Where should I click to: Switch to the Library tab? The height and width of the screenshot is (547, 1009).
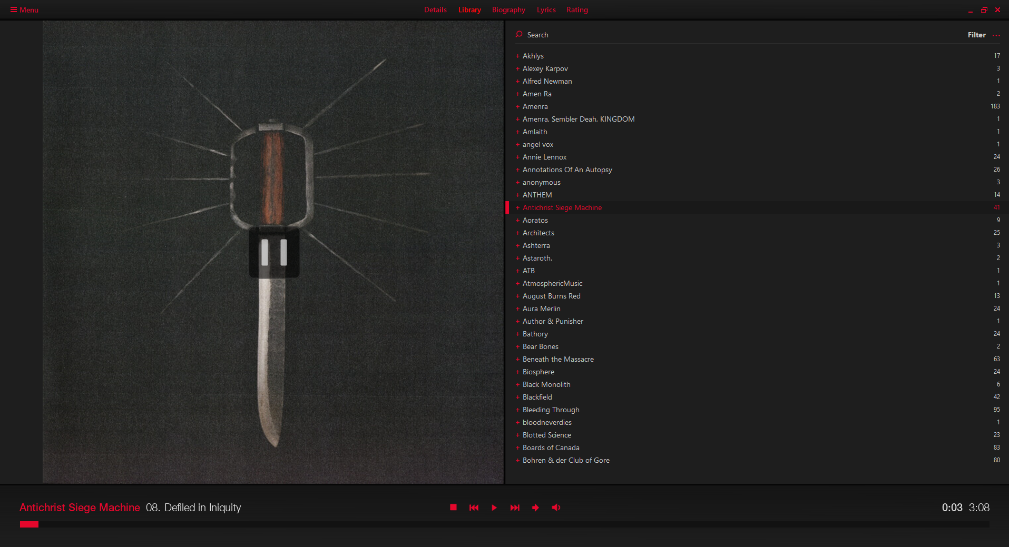(x=469, y=9)
